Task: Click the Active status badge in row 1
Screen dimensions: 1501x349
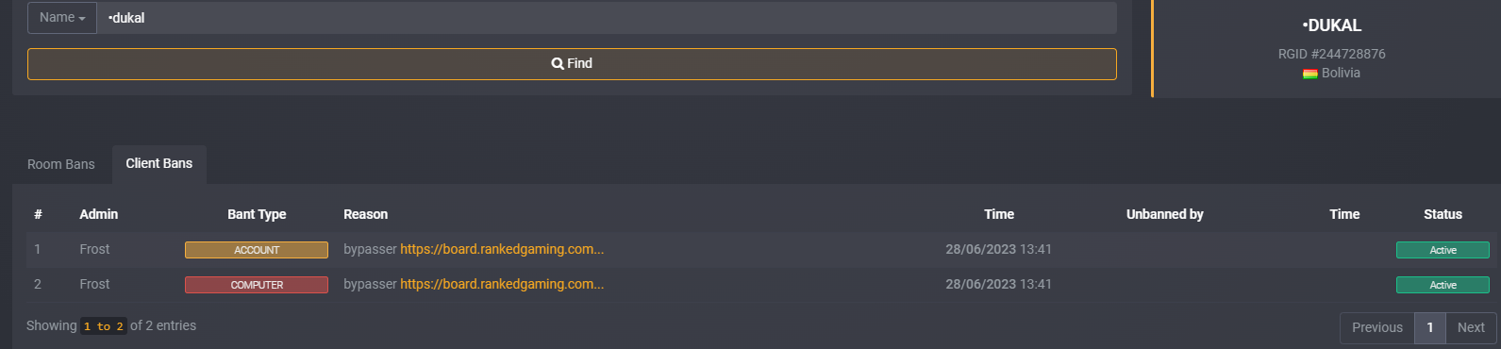Action: click(x=1443, y=250)
